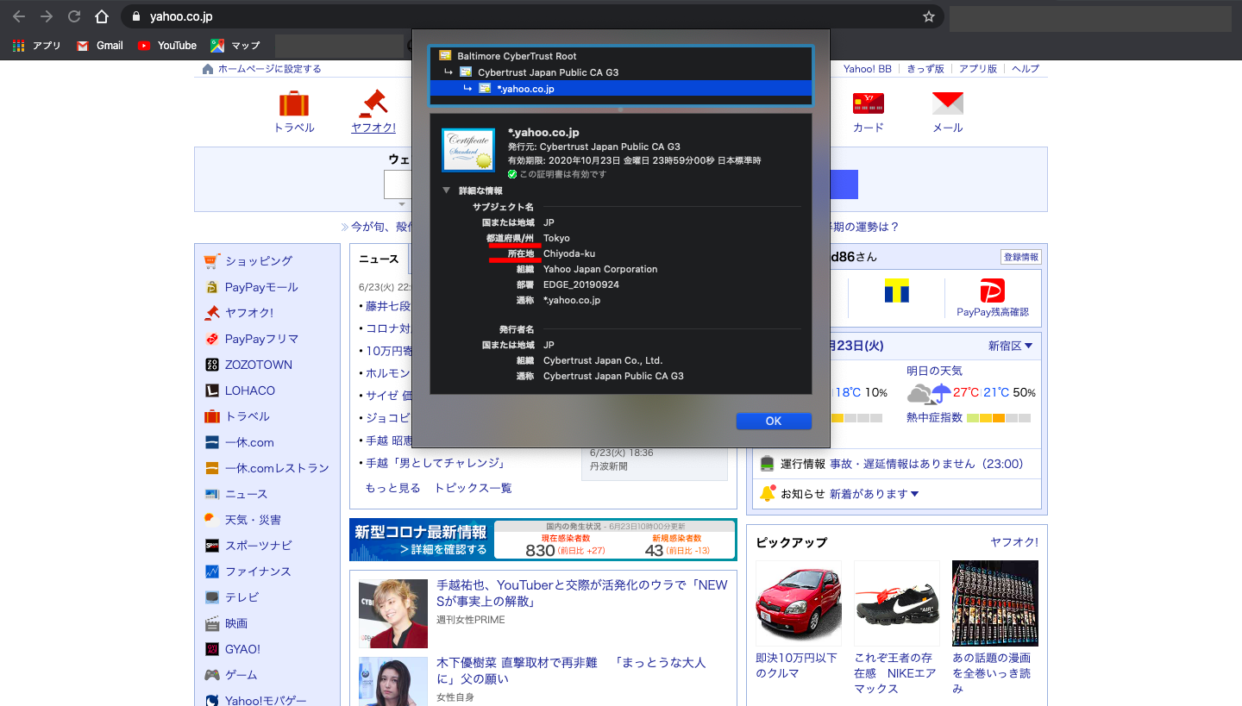Image resolution: width=1242 pixels, height=706 pixels.
Task: Click the NIKE sneaker thumbnail
Action: coord(896,603)
